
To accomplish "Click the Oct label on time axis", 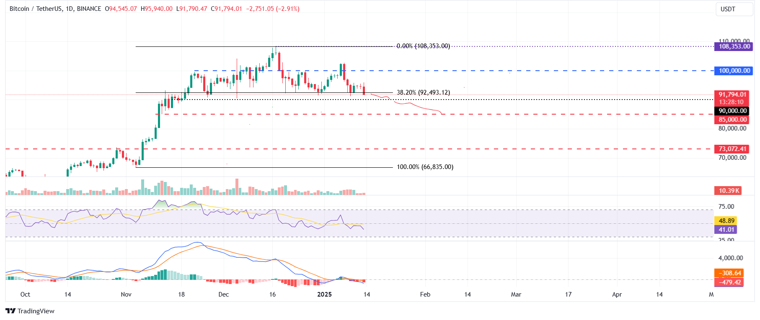I will (25, 294).
